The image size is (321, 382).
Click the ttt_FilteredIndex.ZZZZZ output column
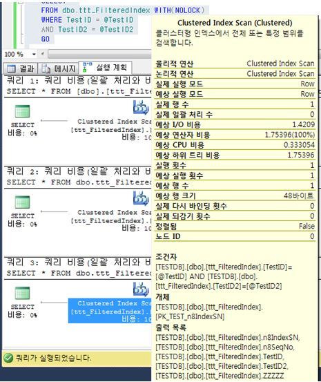(220, 376)
